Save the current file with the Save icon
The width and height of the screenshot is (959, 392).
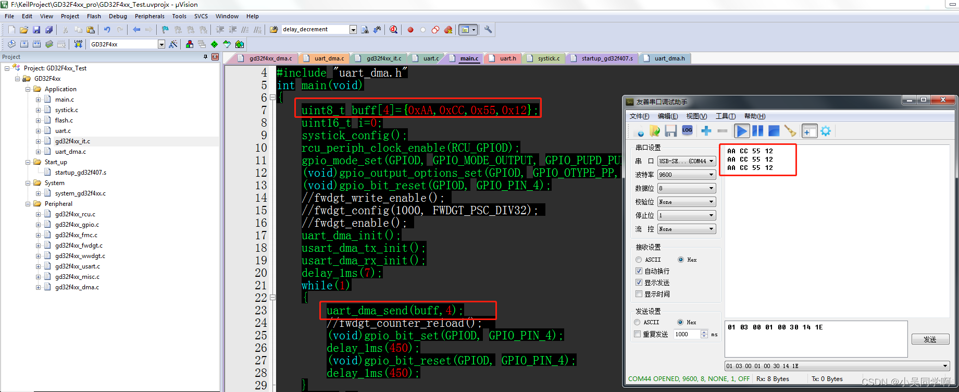point(36,30)
